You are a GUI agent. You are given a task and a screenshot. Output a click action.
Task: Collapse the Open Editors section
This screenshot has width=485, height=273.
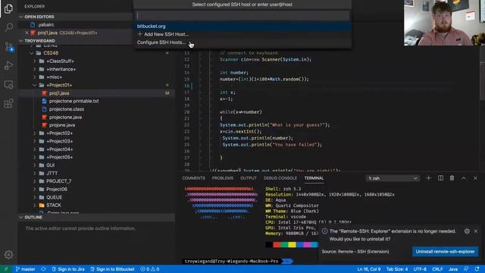tap(21, 17)
